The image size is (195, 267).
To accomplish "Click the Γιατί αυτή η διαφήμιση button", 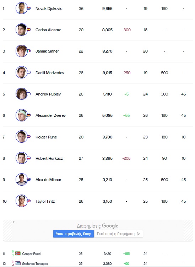I will point(119,234).
